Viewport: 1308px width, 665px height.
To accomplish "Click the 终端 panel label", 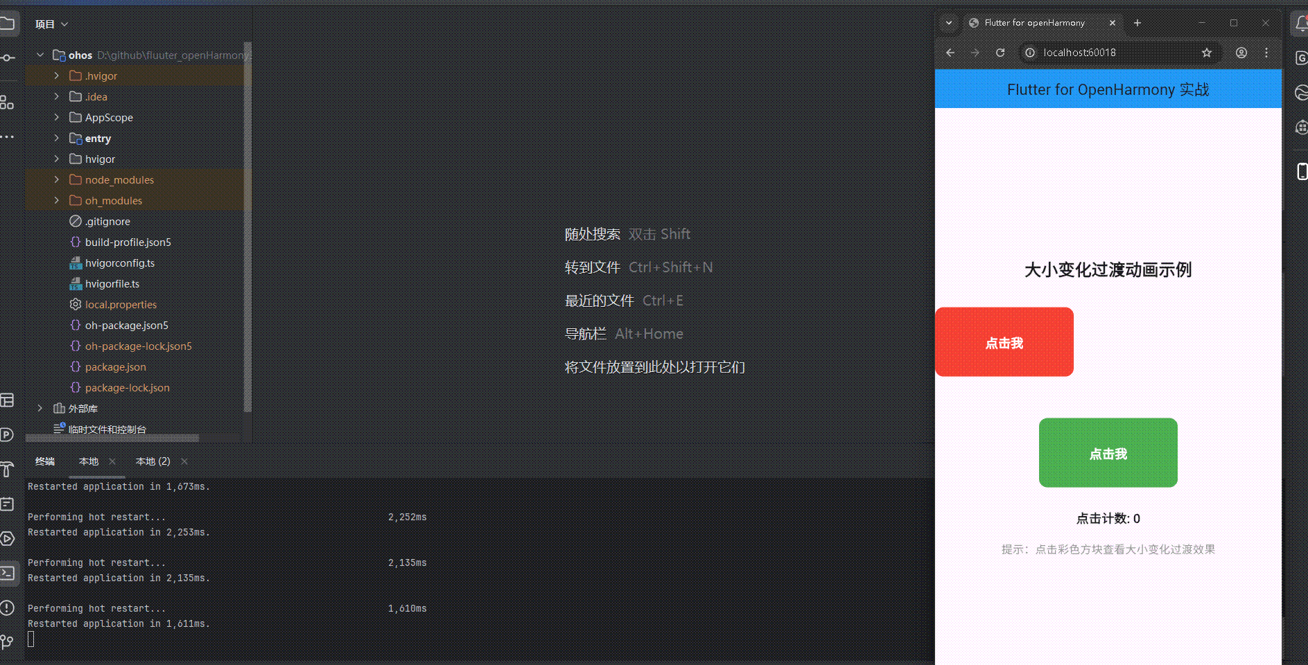I will point(45,461).
